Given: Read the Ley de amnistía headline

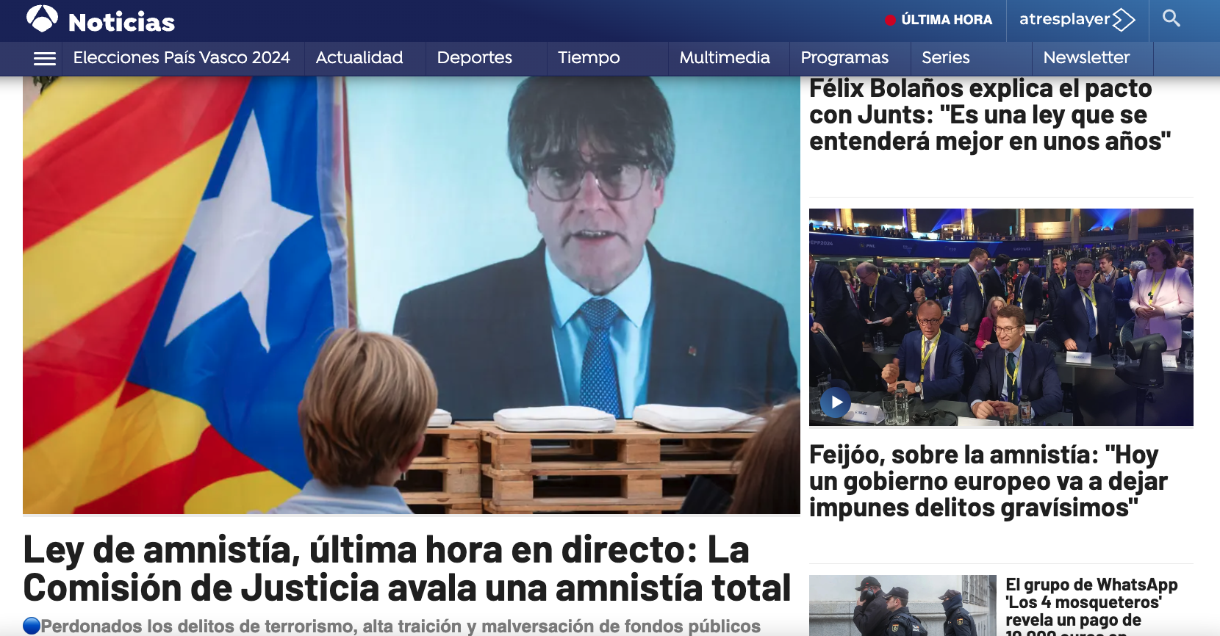Looking at the screenshot, I should tap(407, 569).
